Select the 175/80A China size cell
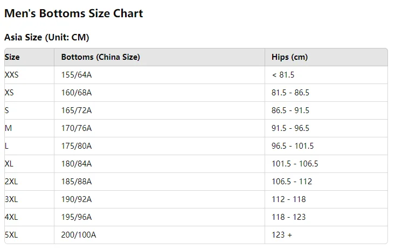Image resolution: width=395 pixels, height=250 pixels. [77, 146]
